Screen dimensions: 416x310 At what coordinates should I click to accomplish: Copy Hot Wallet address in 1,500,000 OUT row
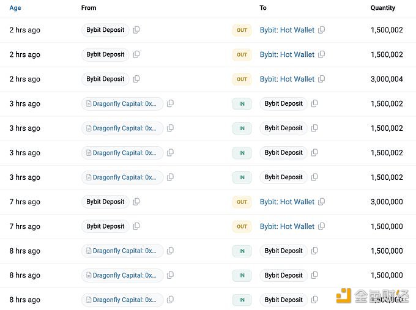pyautogui.click(x=321, y=226)
